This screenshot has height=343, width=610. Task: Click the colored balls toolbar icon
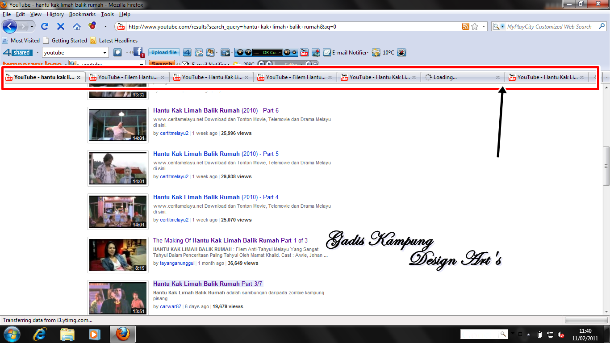[x=92, y=26]
